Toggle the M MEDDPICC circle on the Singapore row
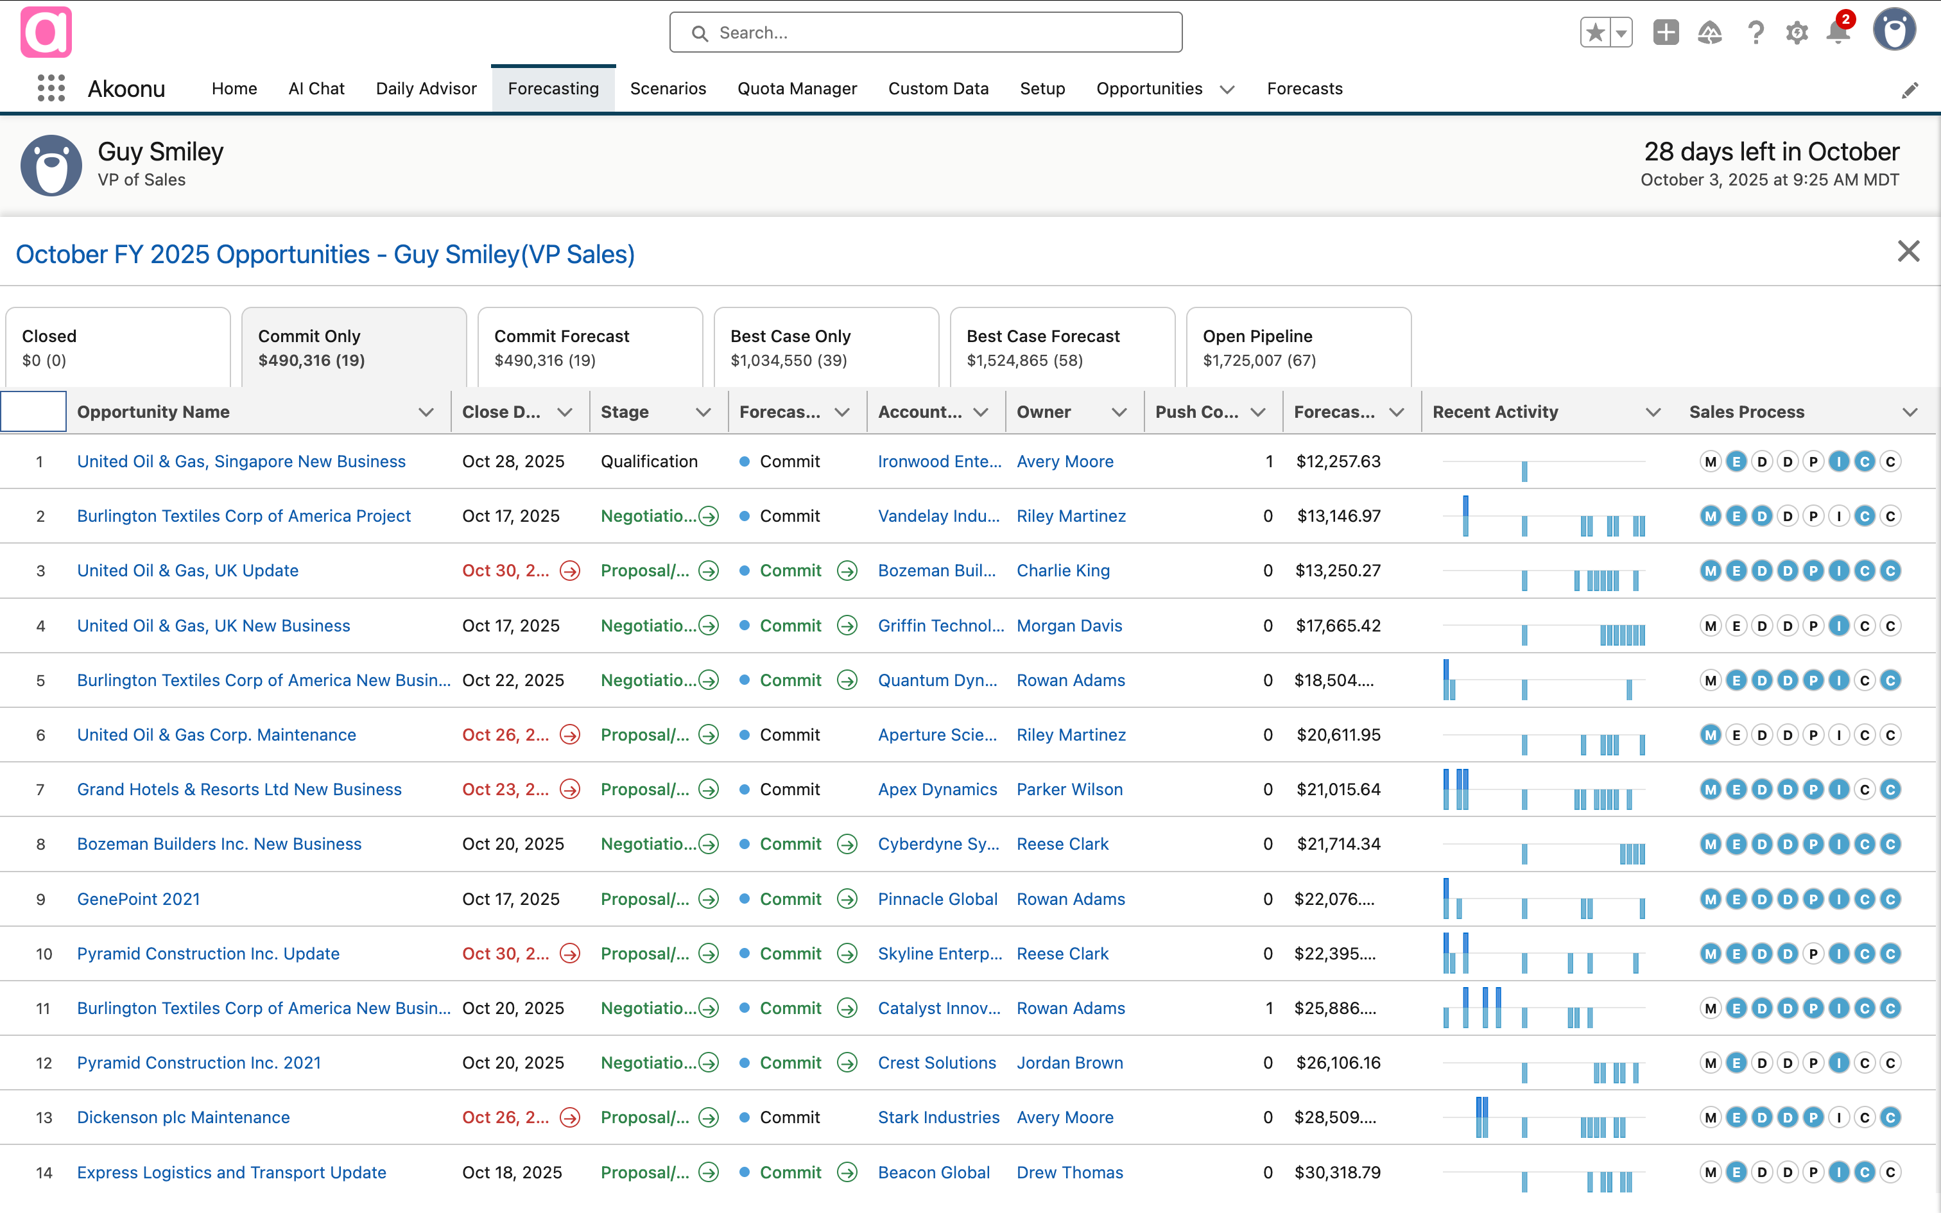This screenshot has width=1941, height=1213. click(x=1711, y=461)
